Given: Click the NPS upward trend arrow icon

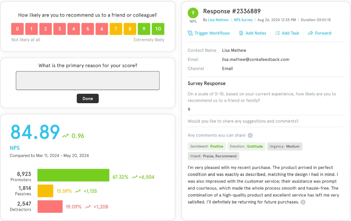Looking at the screenshot, I should point(65,136).
